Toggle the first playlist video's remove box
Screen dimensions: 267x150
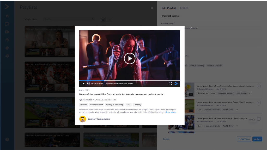[x=259, y=86]
